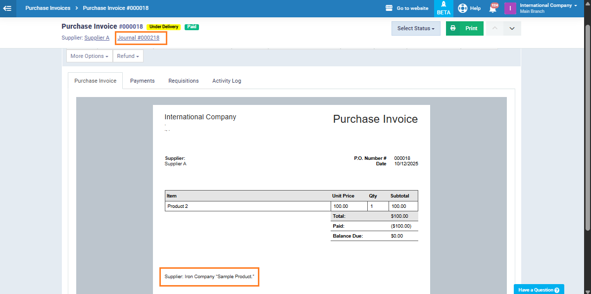
Task: Click the green printer icon
Action: (x=453, y=29)
